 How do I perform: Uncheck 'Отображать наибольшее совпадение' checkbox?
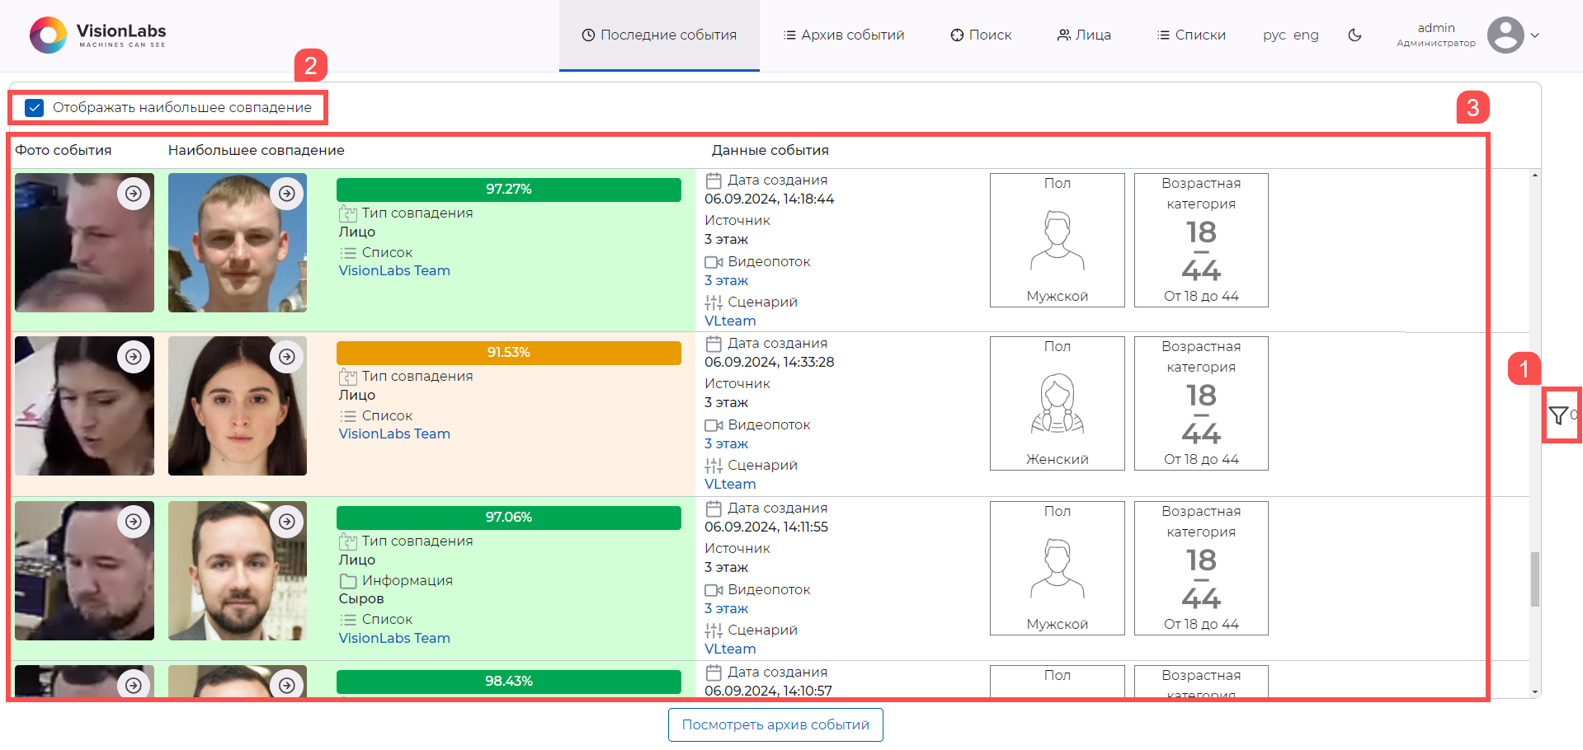coord(34,108)
